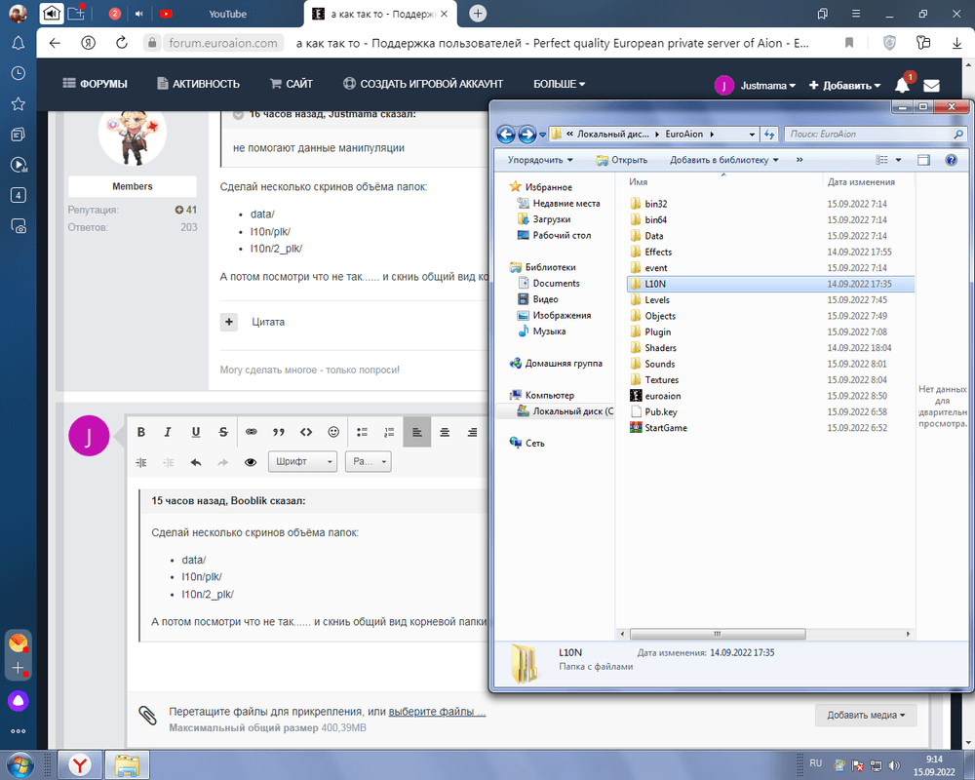Select the Textures folder in Explorer
Viewport: 975px width, 780px height.
tap(661, 380)
